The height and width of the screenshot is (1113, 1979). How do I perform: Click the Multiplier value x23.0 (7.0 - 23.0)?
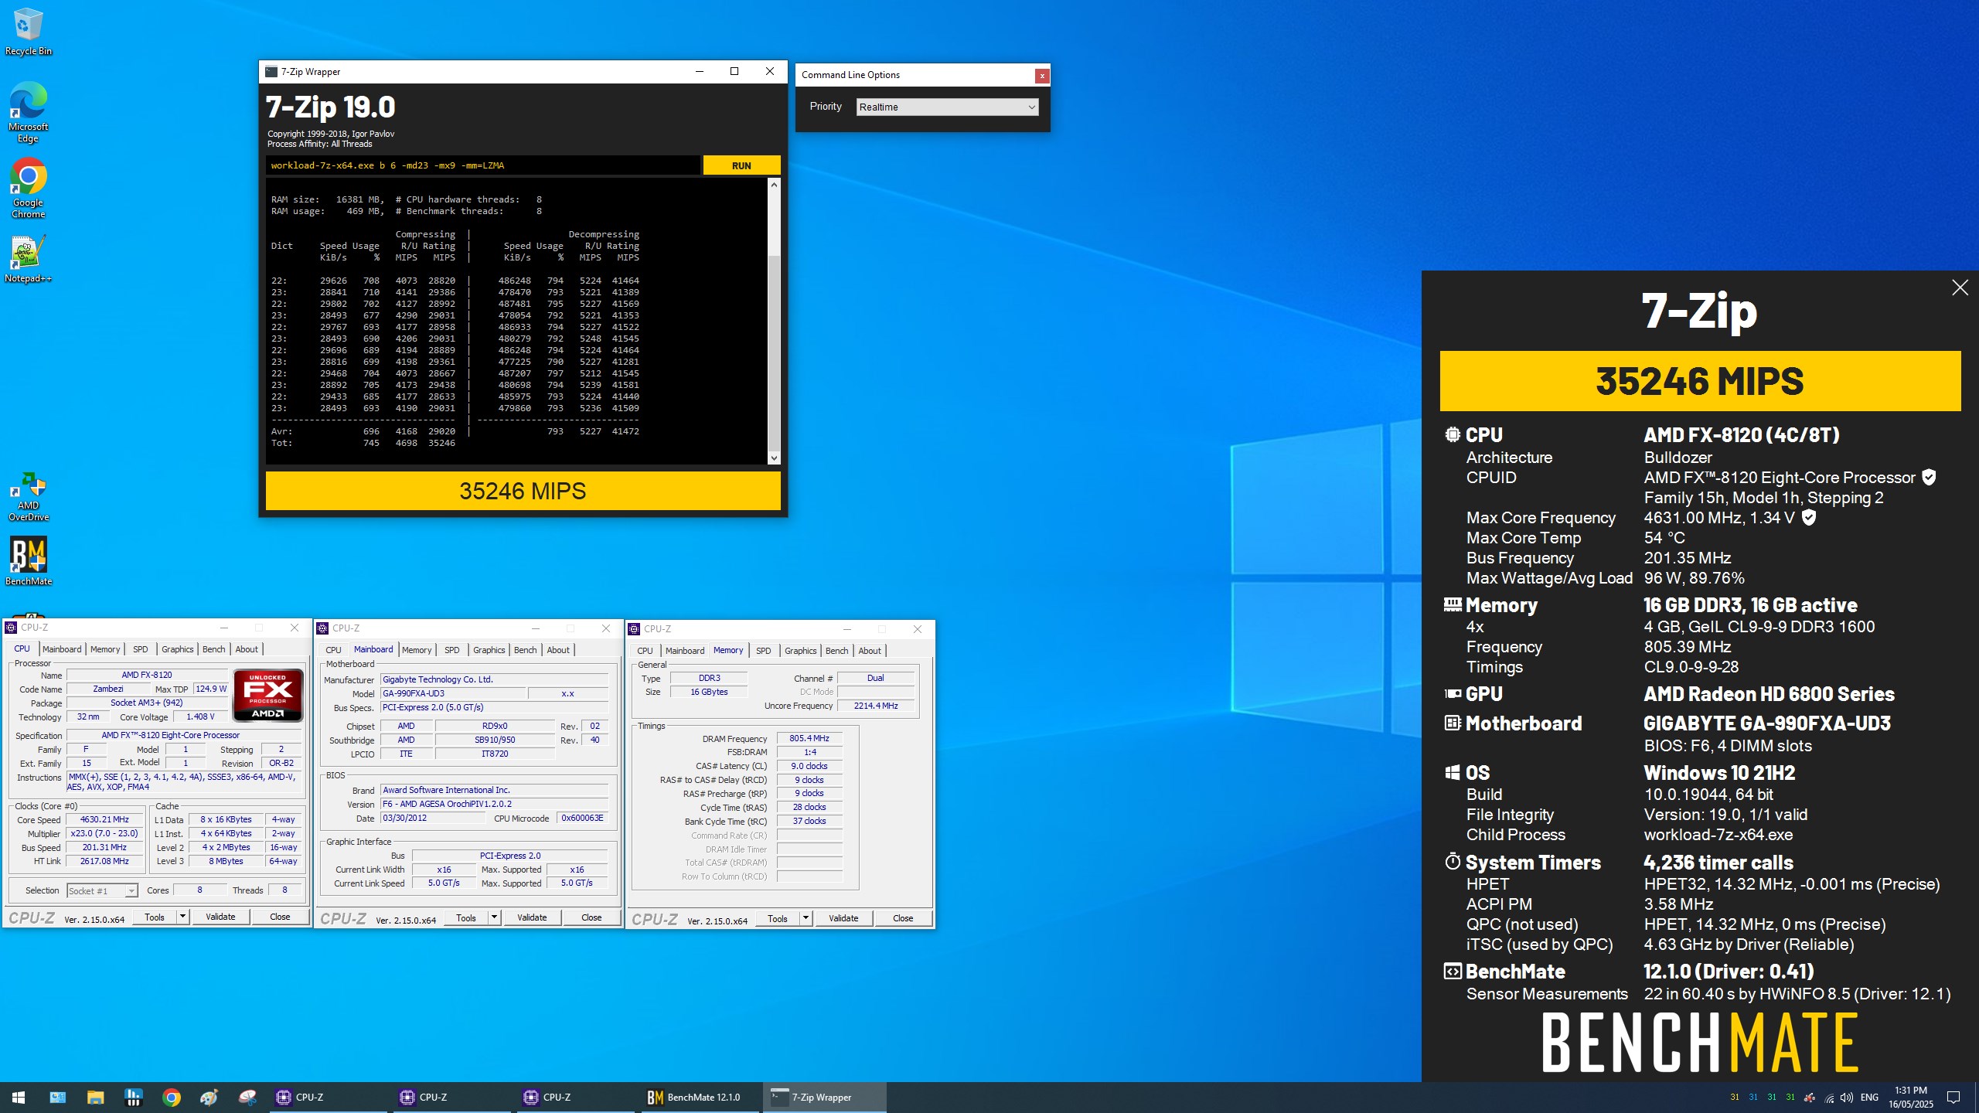(x=104, y=833)
